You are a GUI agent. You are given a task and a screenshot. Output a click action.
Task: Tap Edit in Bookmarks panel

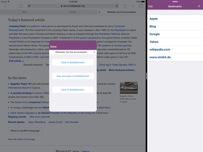[150, 7]
